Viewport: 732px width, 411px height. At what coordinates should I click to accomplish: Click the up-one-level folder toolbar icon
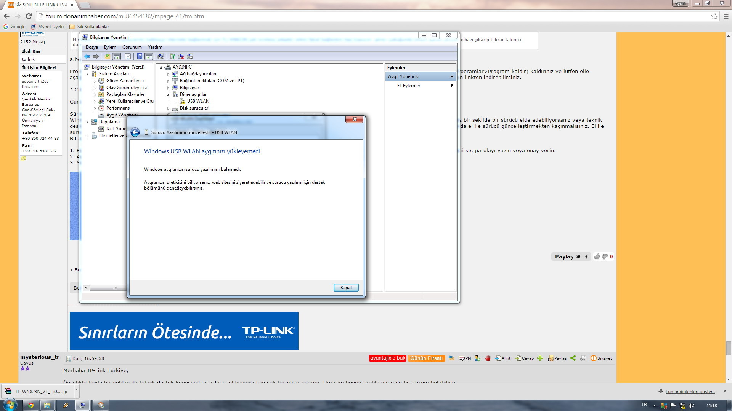coord(108,56)
